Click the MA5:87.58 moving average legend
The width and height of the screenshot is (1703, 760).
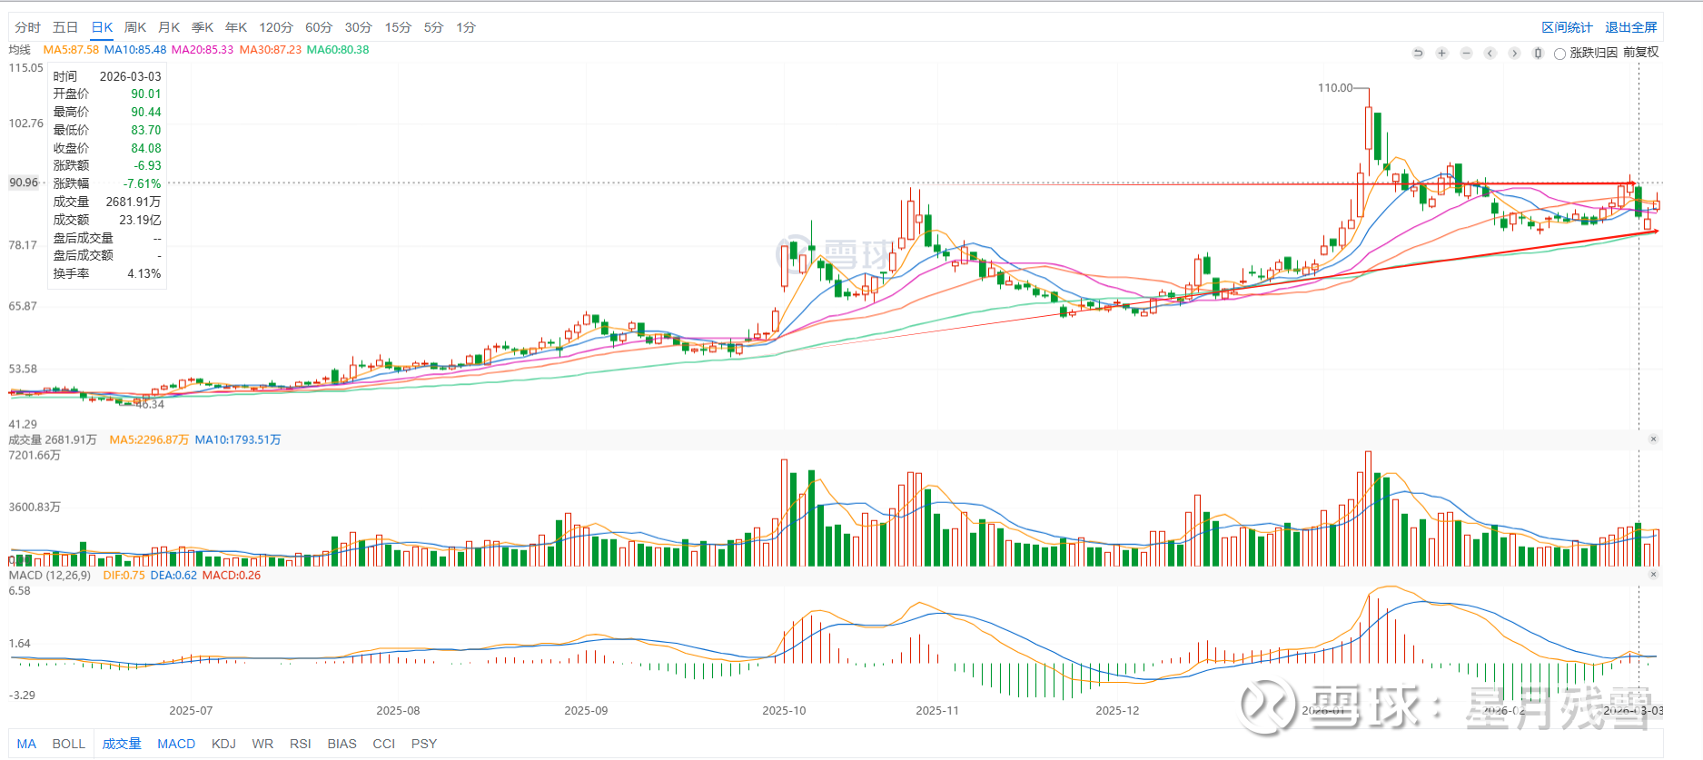point(71,50)
